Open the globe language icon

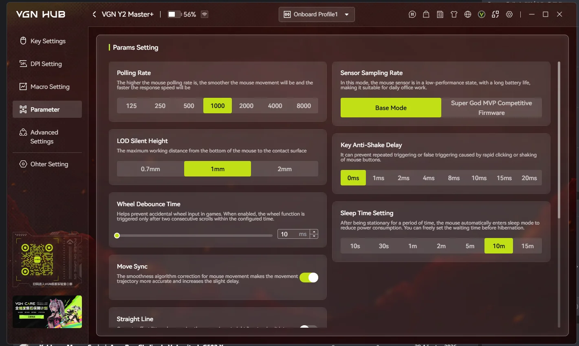point(468,14)
